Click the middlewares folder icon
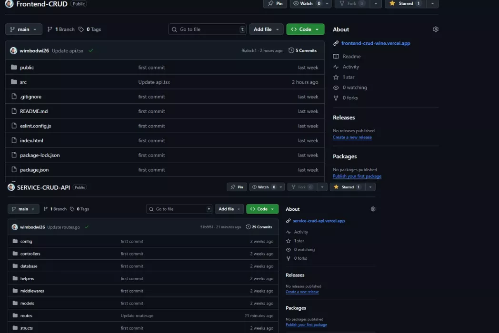The image size is (499, 333). click(15, 291)
